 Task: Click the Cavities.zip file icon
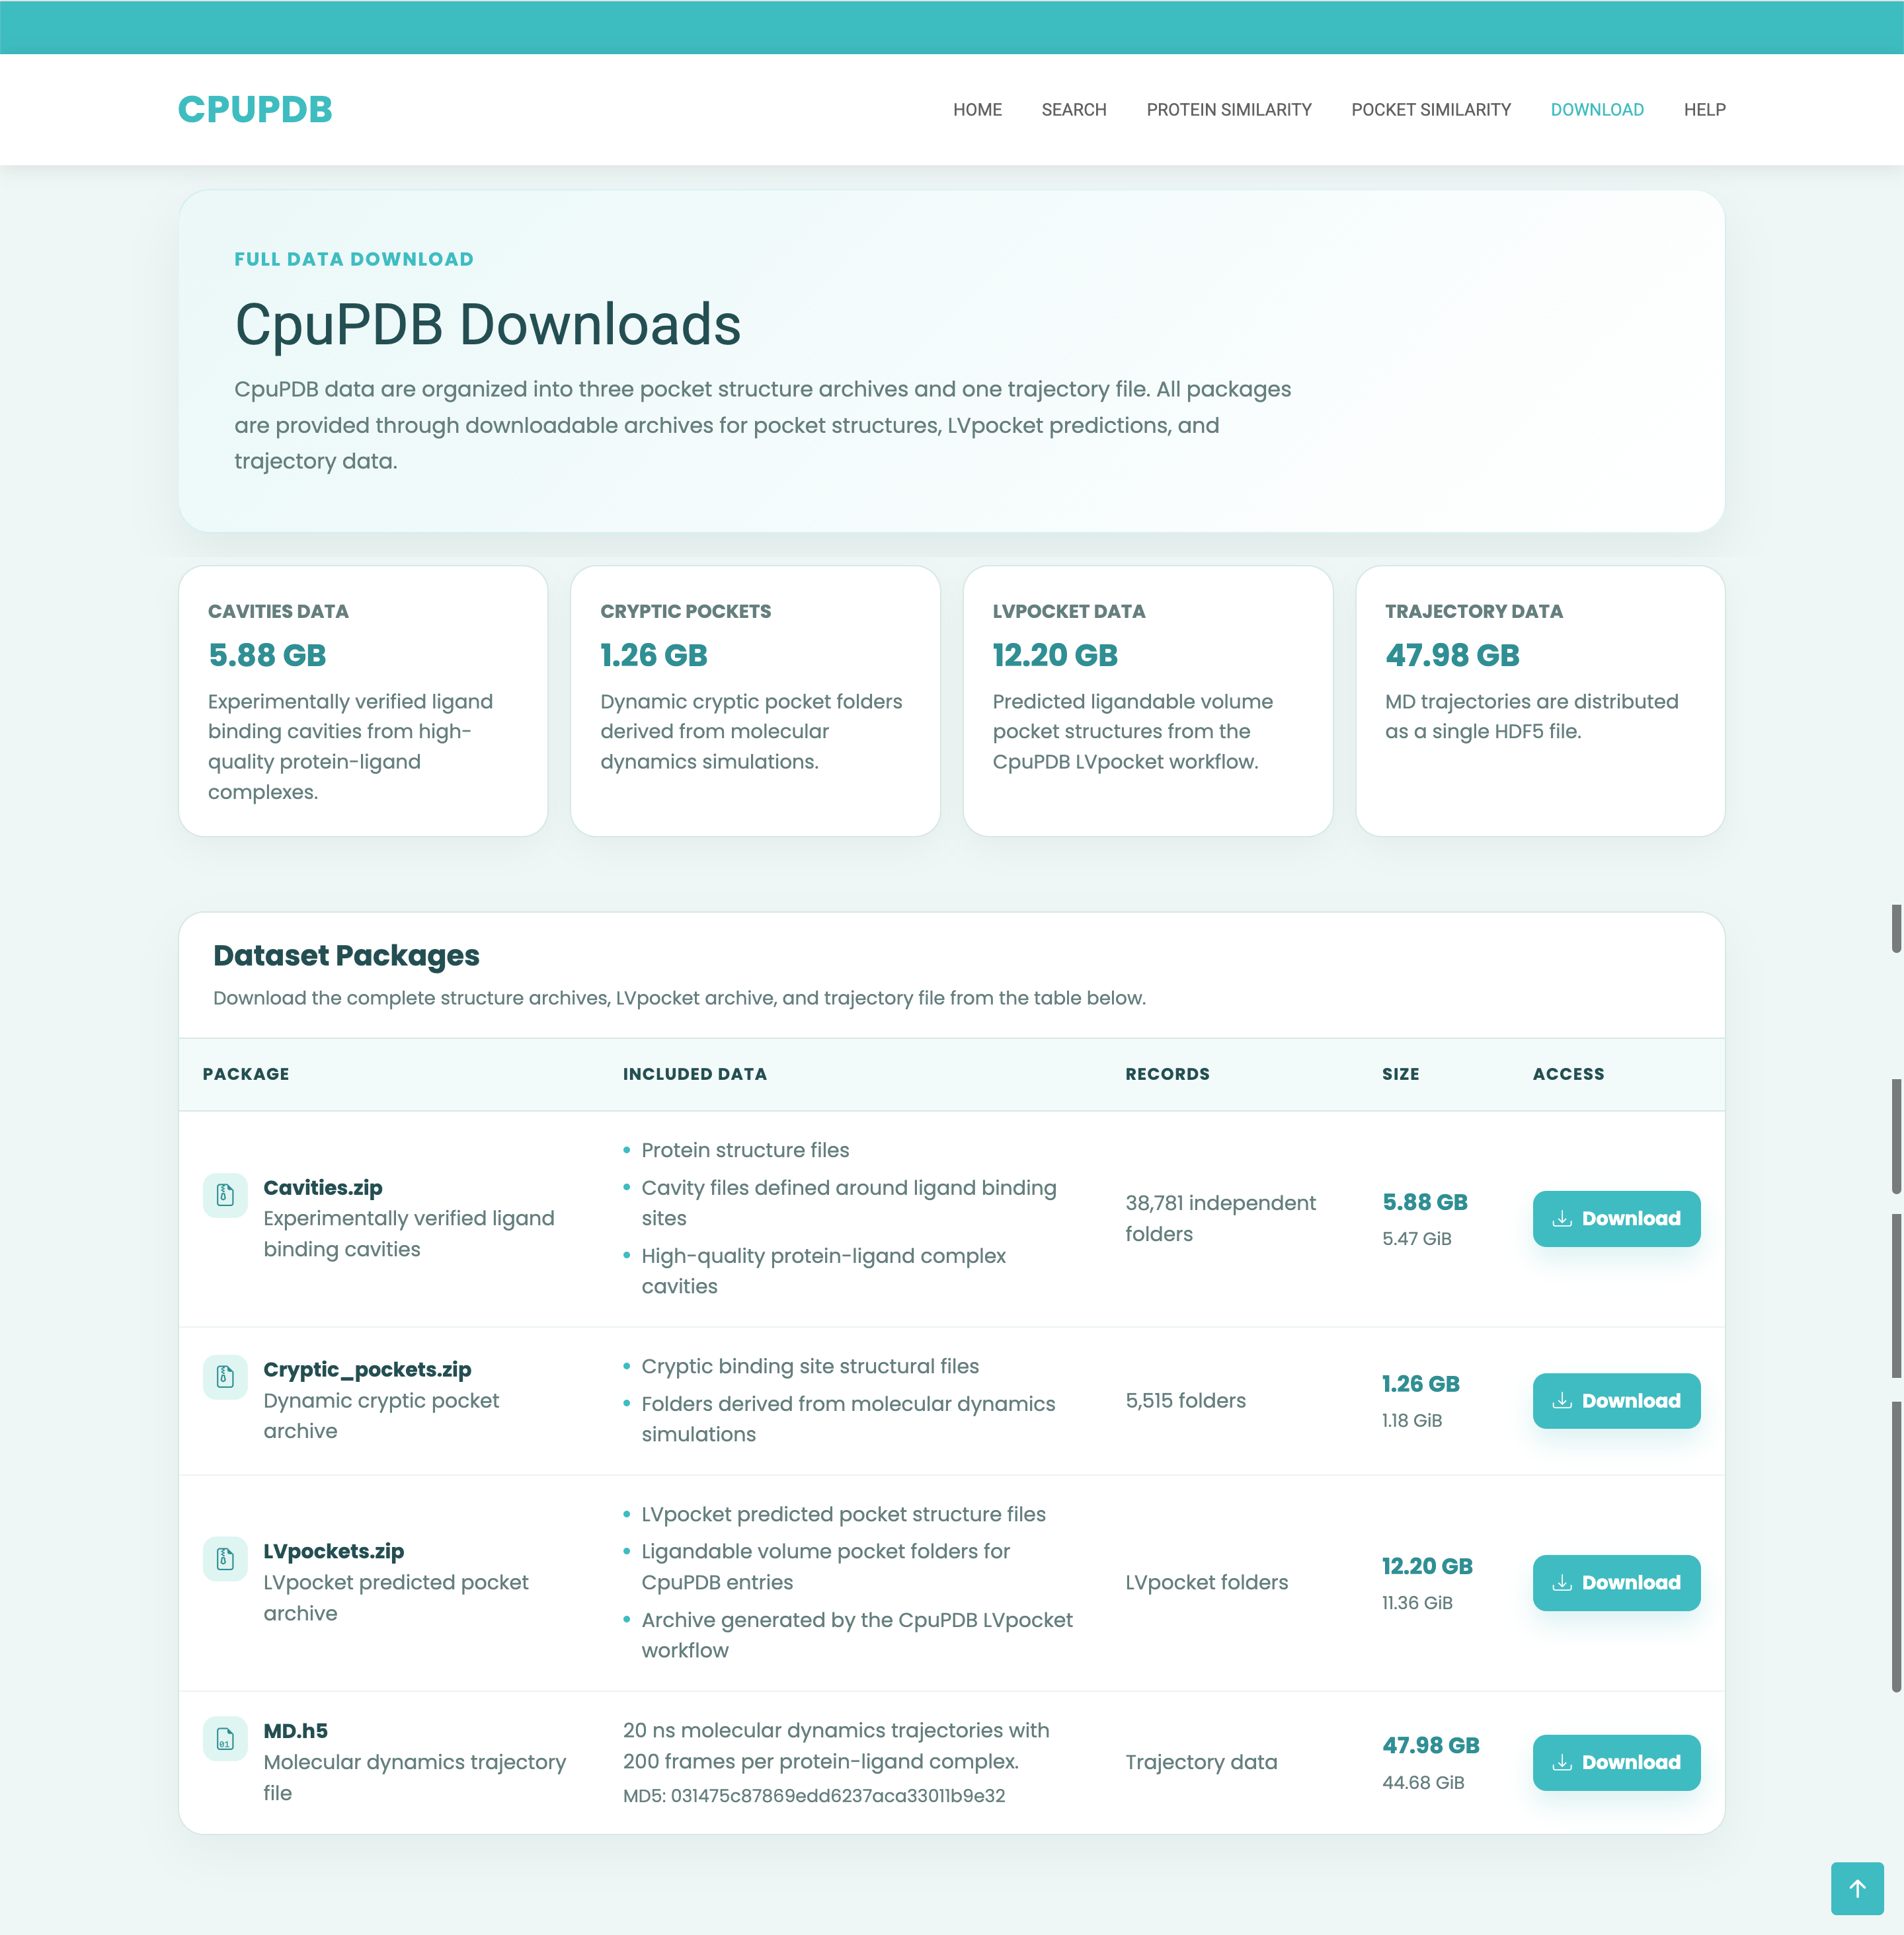coord(225,1194)
